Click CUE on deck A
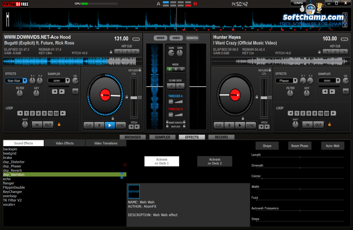 point(89,125)
